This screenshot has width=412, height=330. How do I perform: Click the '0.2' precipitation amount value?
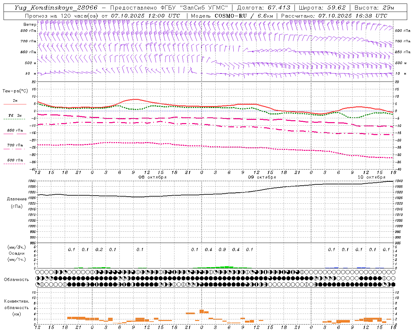[x=99, y=249]
